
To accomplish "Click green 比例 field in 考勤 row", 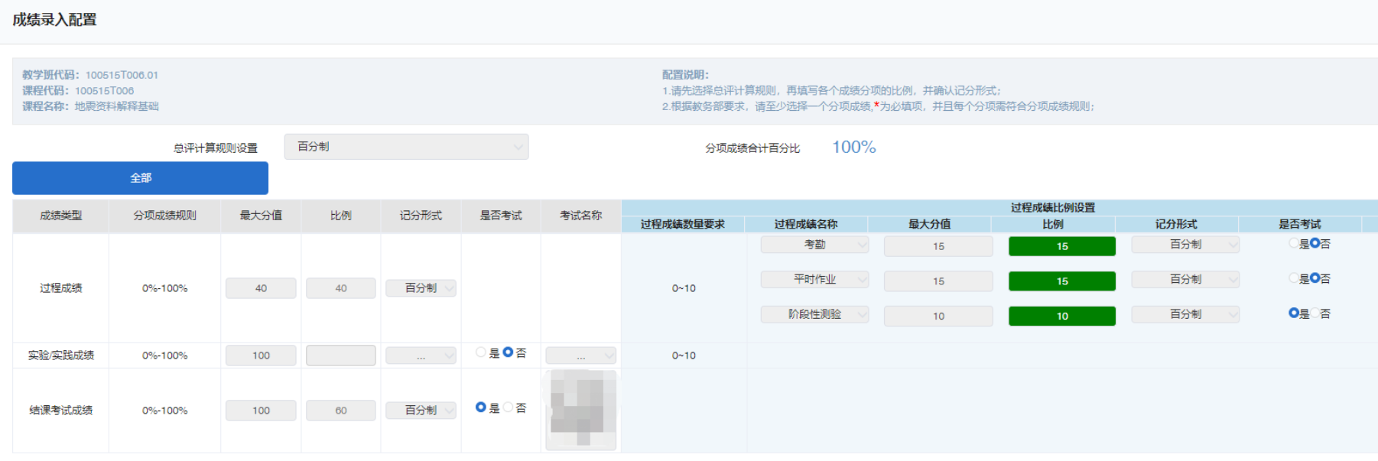I will coord(1061,246).
